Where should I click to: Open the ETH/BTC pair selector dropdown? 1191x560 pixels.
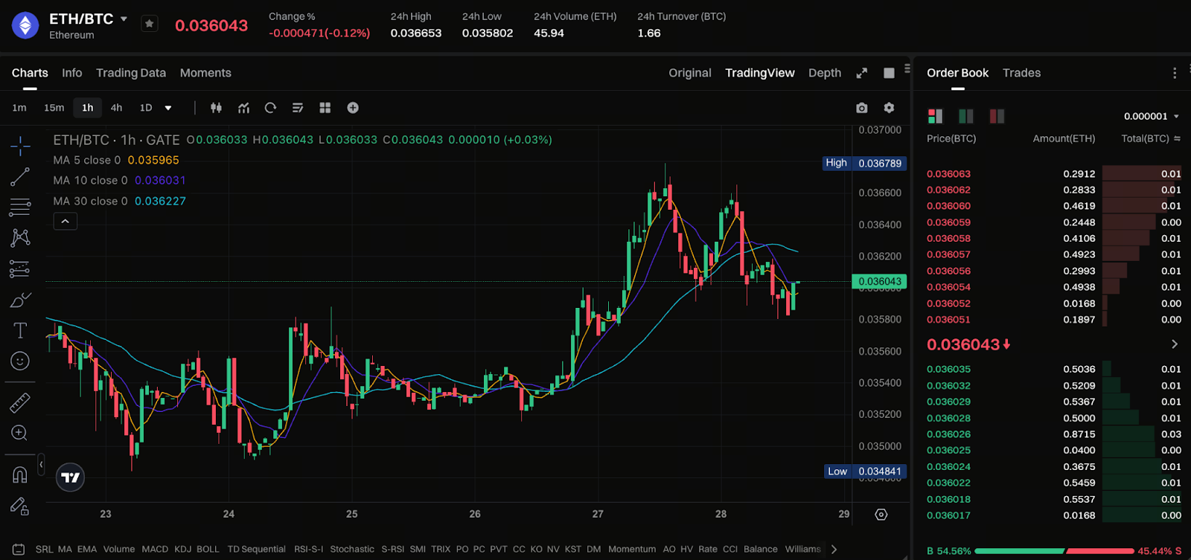pos(124,19)
